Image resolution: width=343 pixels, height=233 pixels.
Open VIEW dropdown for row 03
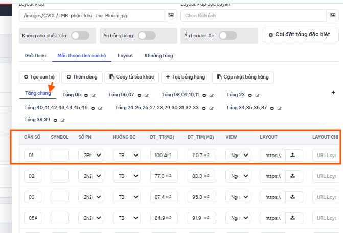click(x=238, y=197)
